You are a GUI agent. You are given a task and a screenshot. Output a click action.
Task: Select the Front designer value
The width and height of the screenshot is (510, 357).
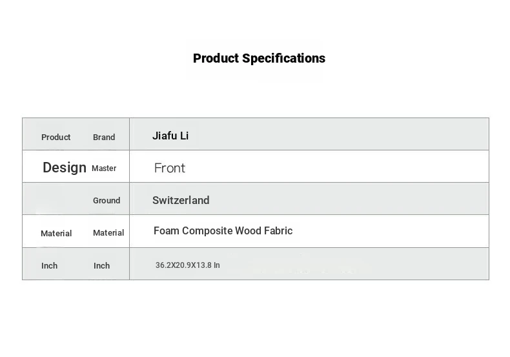[x=169, y=168]
